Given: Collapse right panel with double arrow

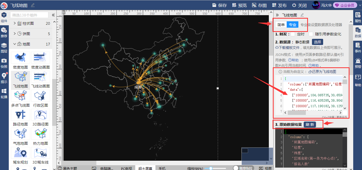Looking at the screenshot, I should click(277, 15).
